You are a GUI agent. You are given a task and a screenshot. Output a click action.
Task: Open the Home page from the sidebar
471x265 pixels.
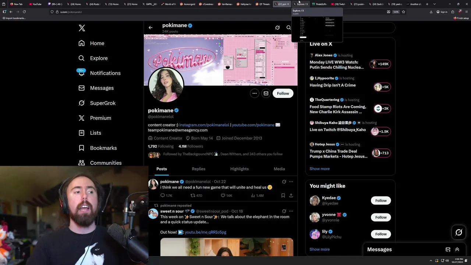(x=92, y=43)
